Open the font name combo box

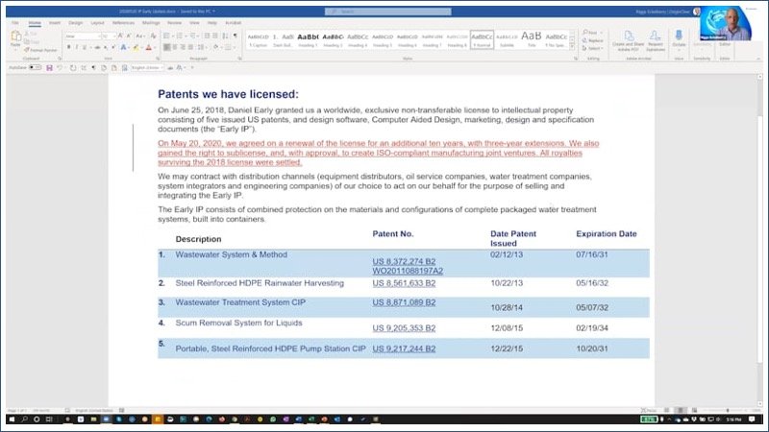coord(82,36)
